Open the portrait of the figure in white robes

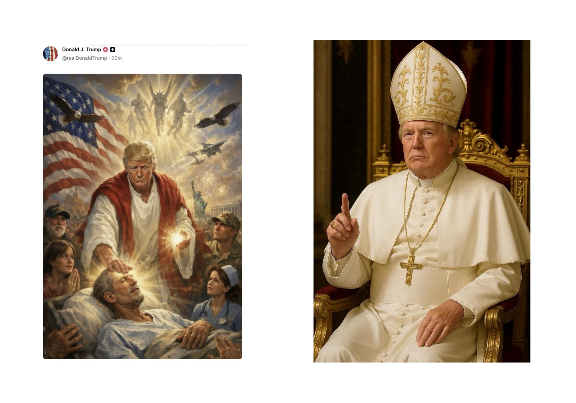pos(422,201)
